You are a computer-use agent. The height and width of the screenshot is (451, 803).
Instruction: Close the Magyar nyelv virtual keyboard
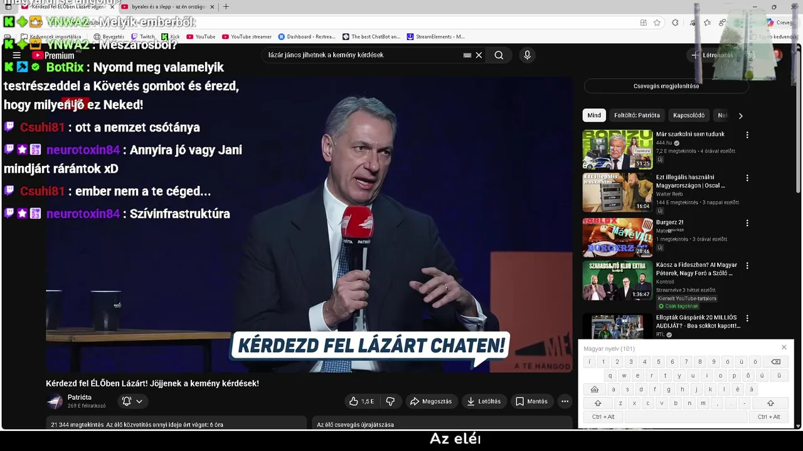[784, 348]
